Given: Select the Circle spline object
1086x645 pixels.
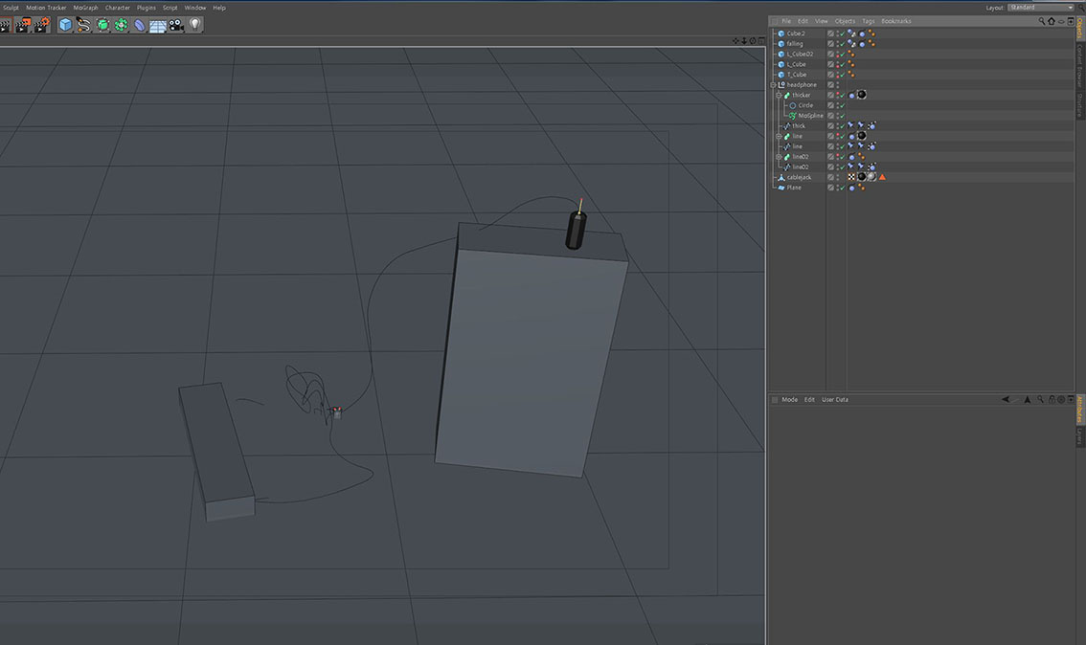Looking at the screenshot, I should (x=805, y=105).
